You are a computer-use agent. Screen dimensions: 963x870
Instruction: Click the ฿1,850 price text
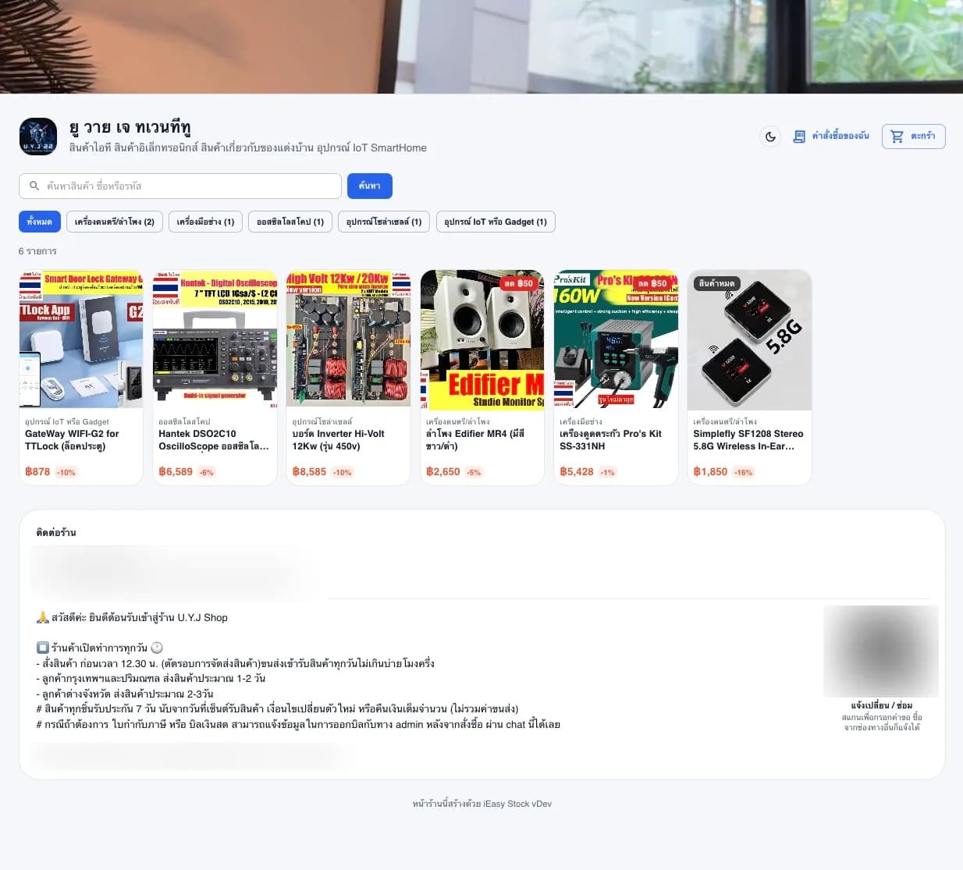[710, 472]
